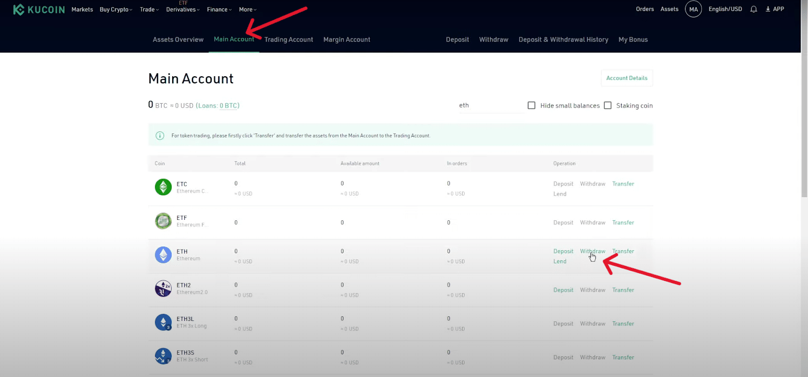The width and height of the screenshot is (808, 377).
Task: Enable the Staking coin checkbox
Action: pos(608,106)
